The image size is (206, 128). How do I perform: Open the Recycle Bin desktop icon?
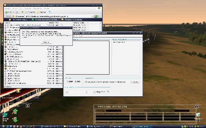(x=199, y=116)
